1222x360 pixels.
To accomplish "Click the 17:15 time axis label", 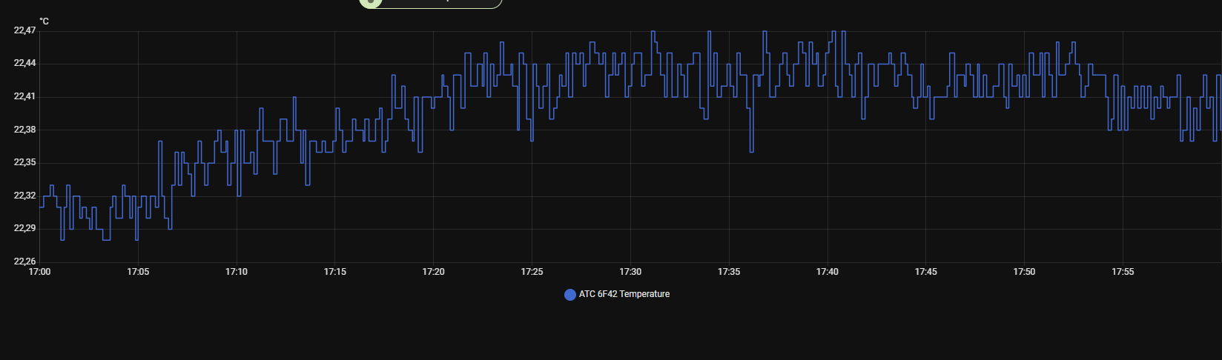I will 335,272.
